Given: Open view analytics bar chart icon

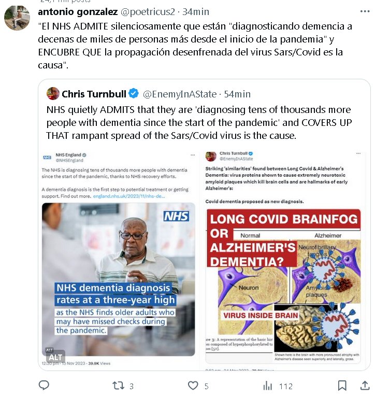Looking at the screenshot, I should pyautogui.click(x=267, y=386).
